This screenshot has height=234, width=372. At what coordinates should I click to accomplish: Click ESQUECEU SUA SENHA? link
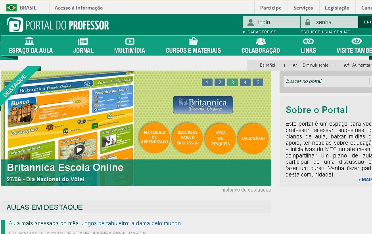tap(326, 32)
